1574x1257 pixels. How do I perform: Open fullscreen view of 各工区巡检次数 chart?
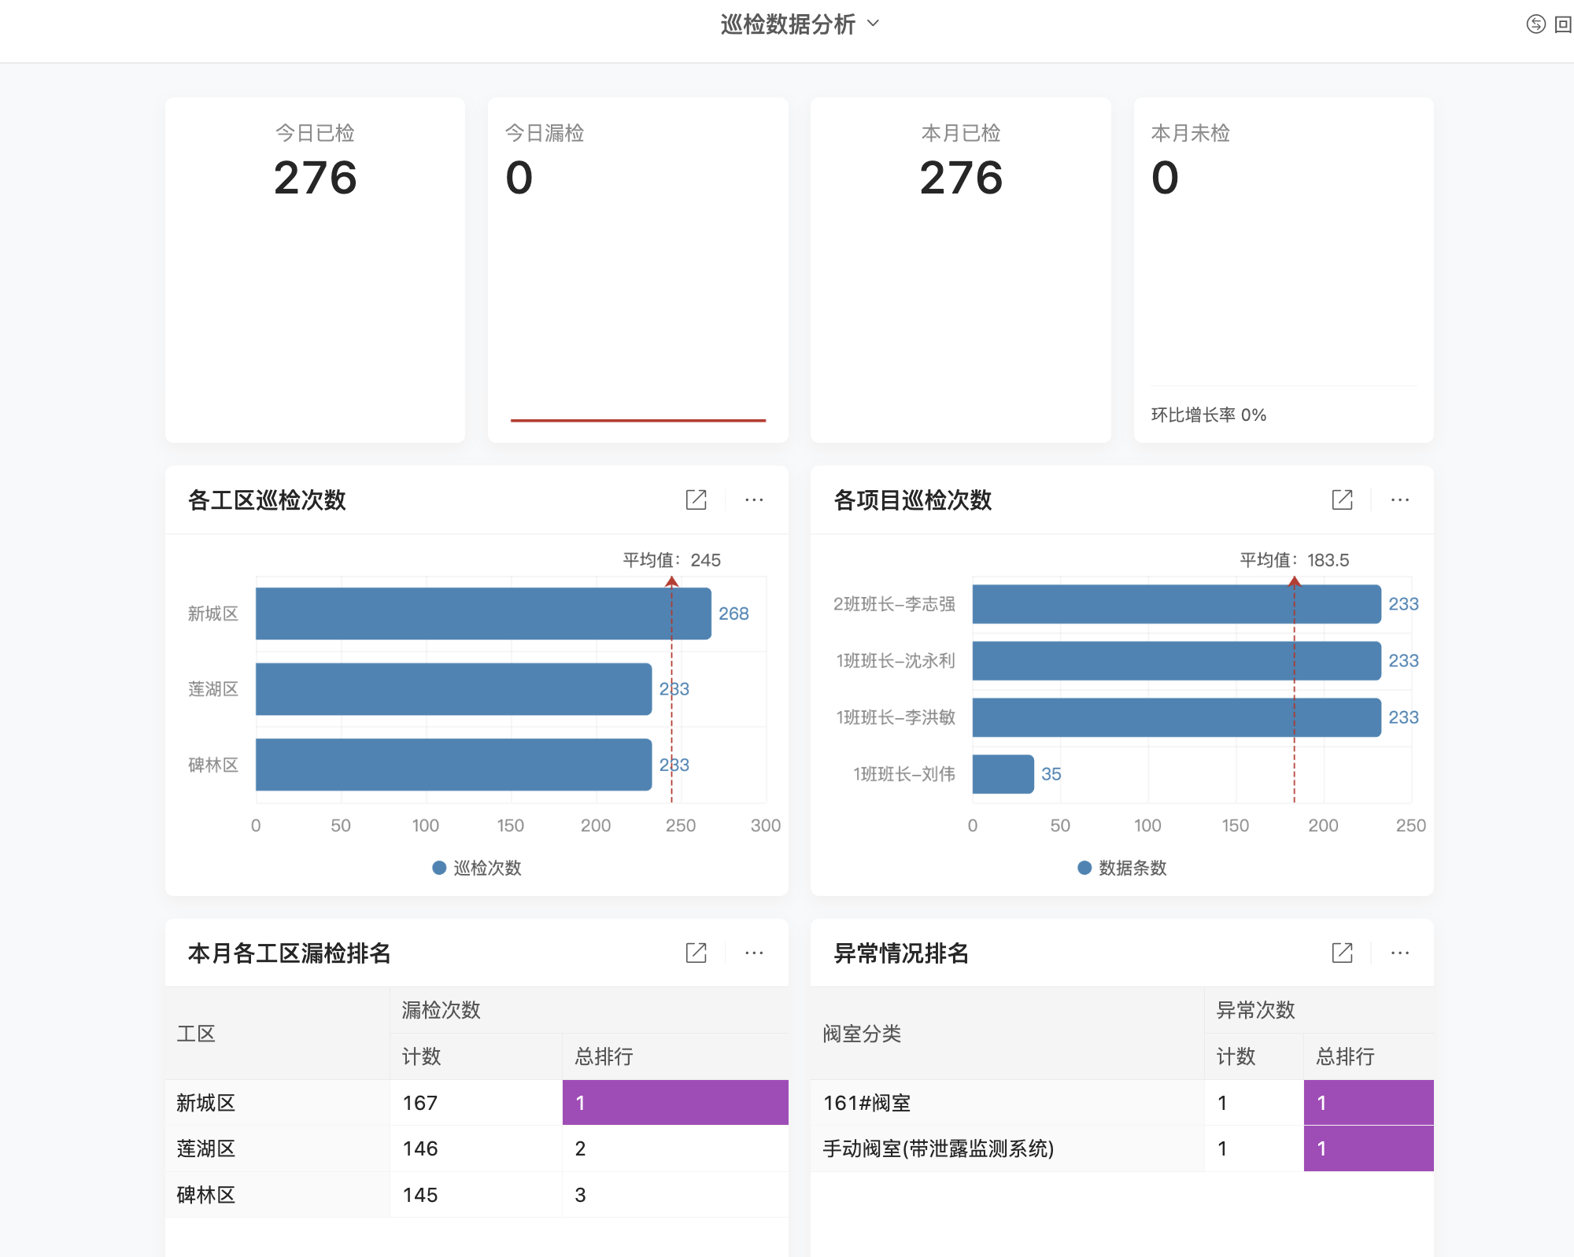click(x=696, y=499)
